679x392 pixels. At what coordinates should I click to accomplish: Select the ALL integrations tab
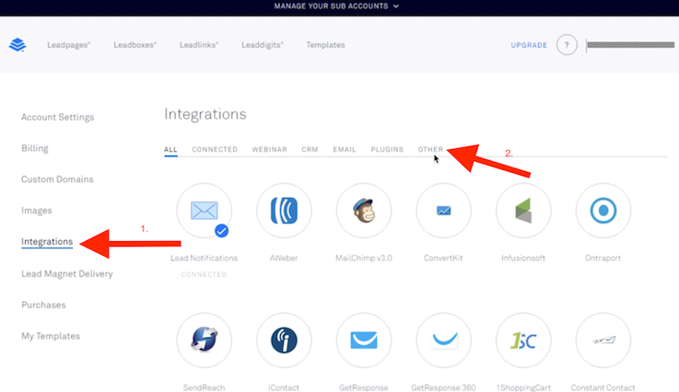(x=170, y=150)
